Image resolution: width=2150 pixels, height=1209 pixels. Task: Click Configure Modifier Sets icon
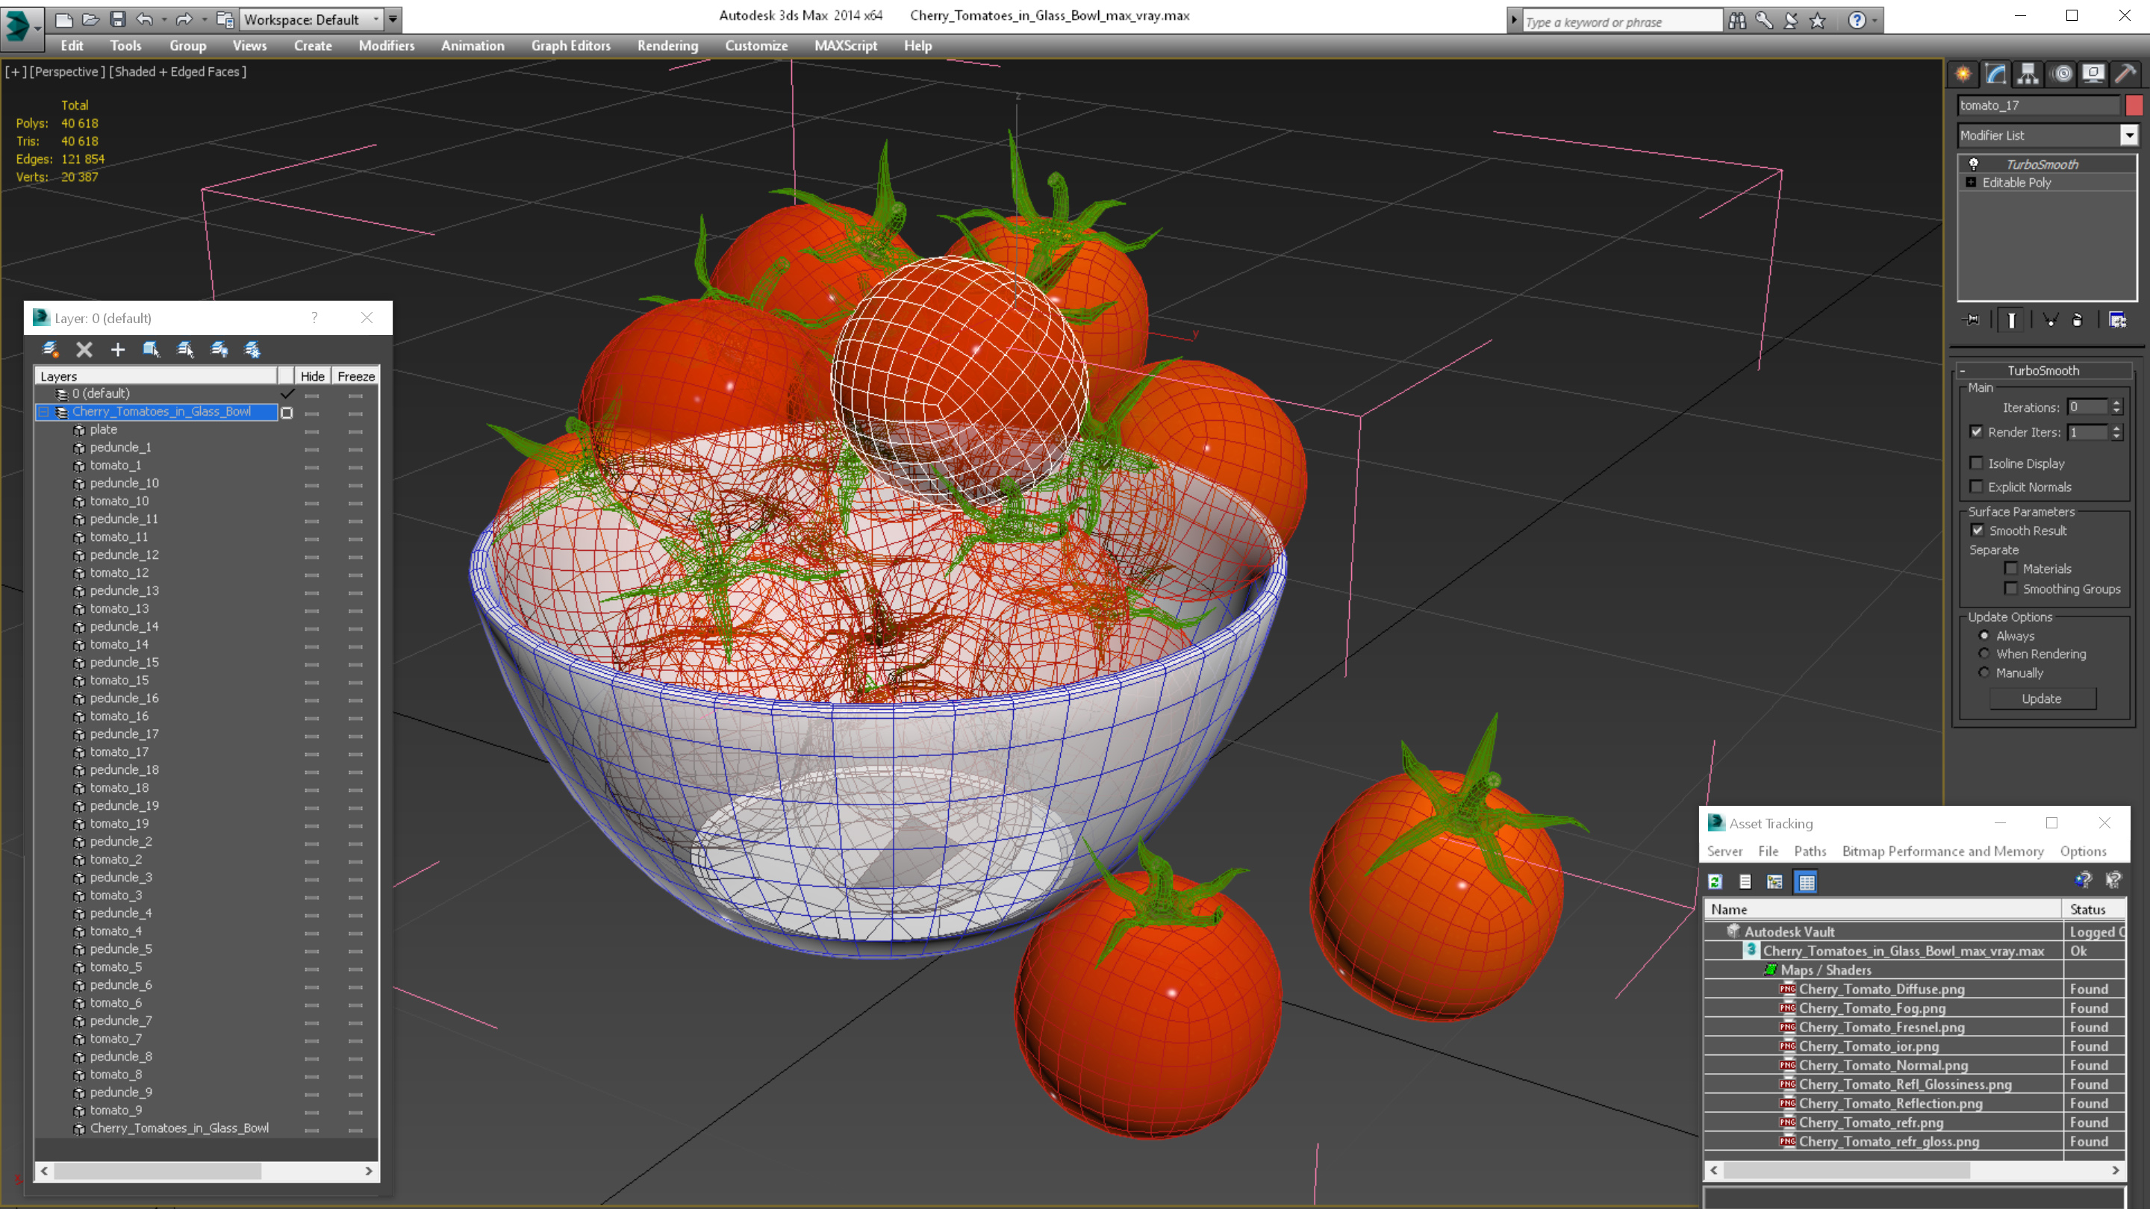click(2117, 320)
